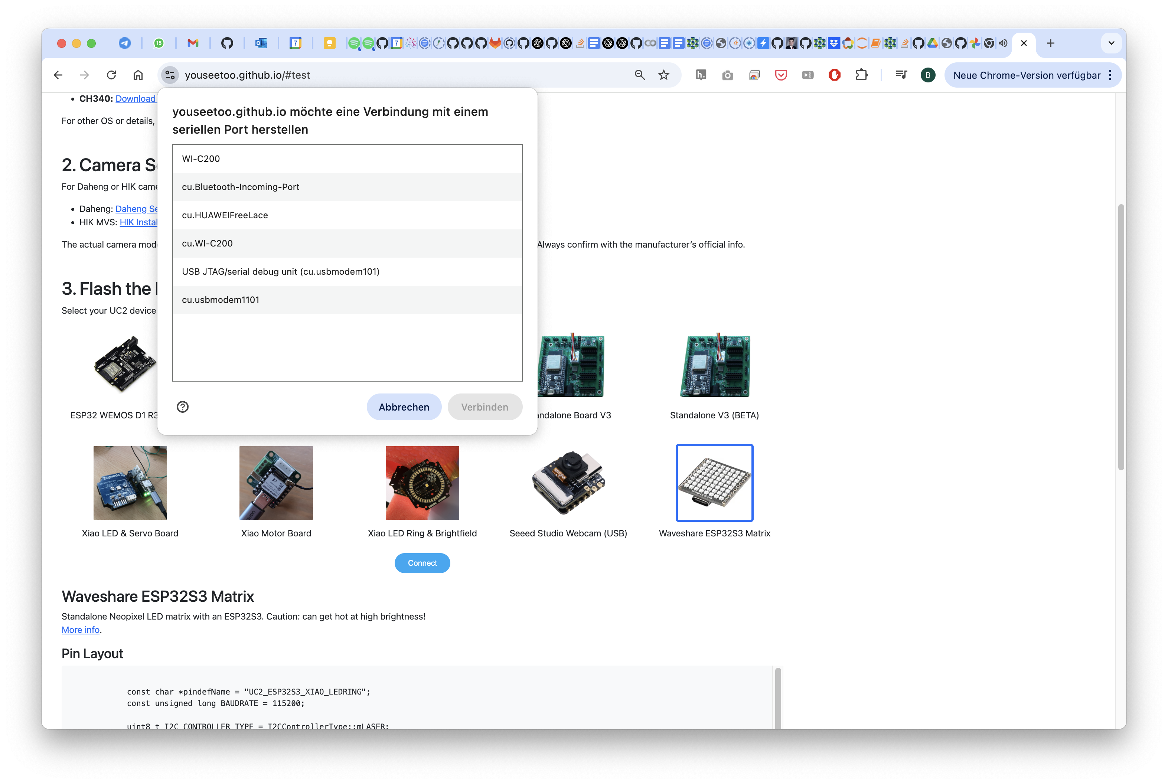Open the media control playlist icon
Viewport: 1168px width, 784px height.
[x=901, y=75]
